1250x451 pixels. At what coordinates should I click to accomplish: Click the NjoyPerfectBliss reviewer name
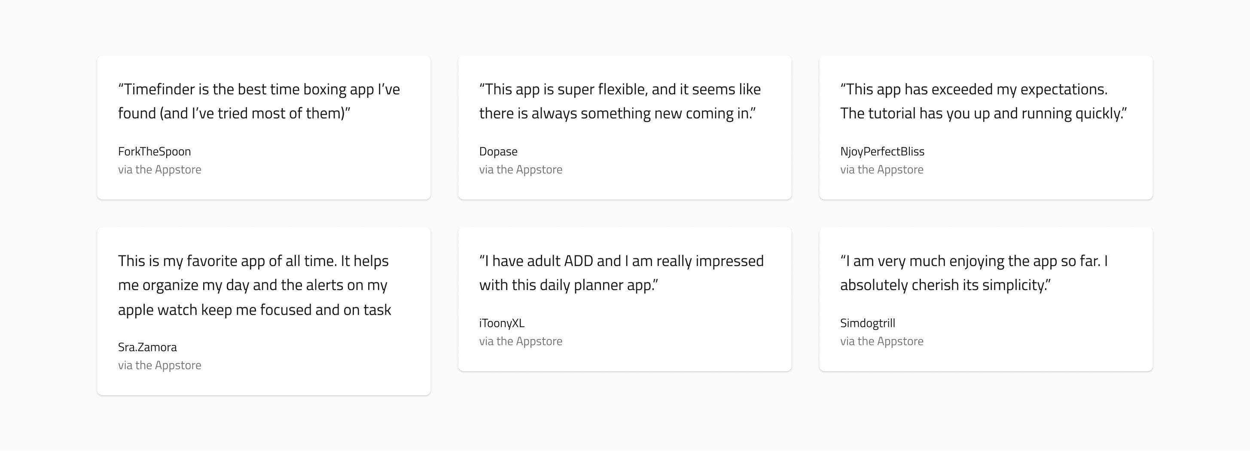tap(882, 151)
